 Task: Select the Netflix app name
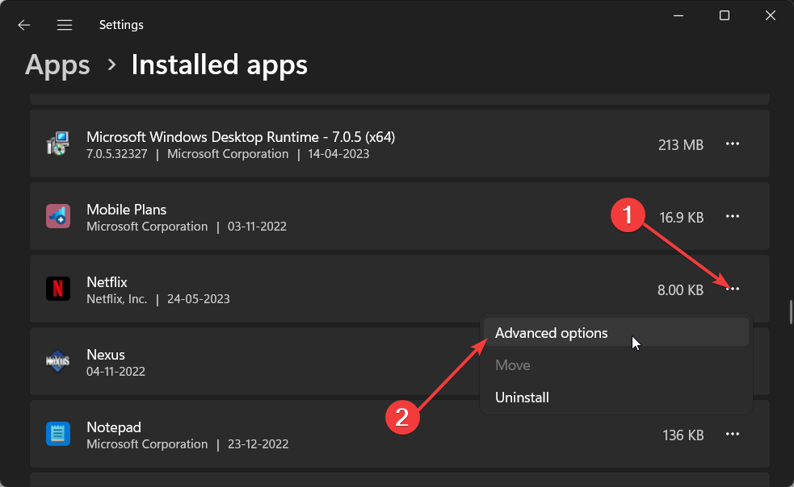[107, 281]
